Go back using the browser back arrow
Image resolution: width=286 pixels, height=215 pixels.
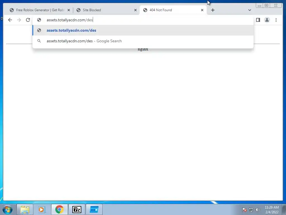tap(10, 20)
